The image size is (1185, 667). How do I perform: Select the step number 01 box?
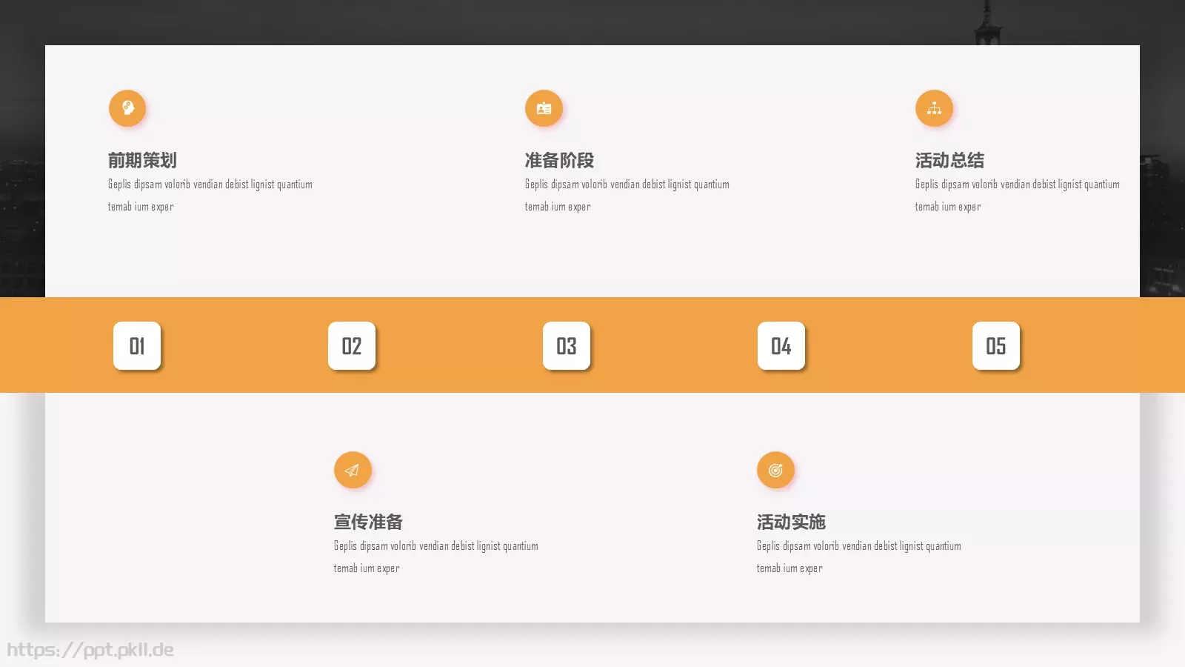click(137, 345)
